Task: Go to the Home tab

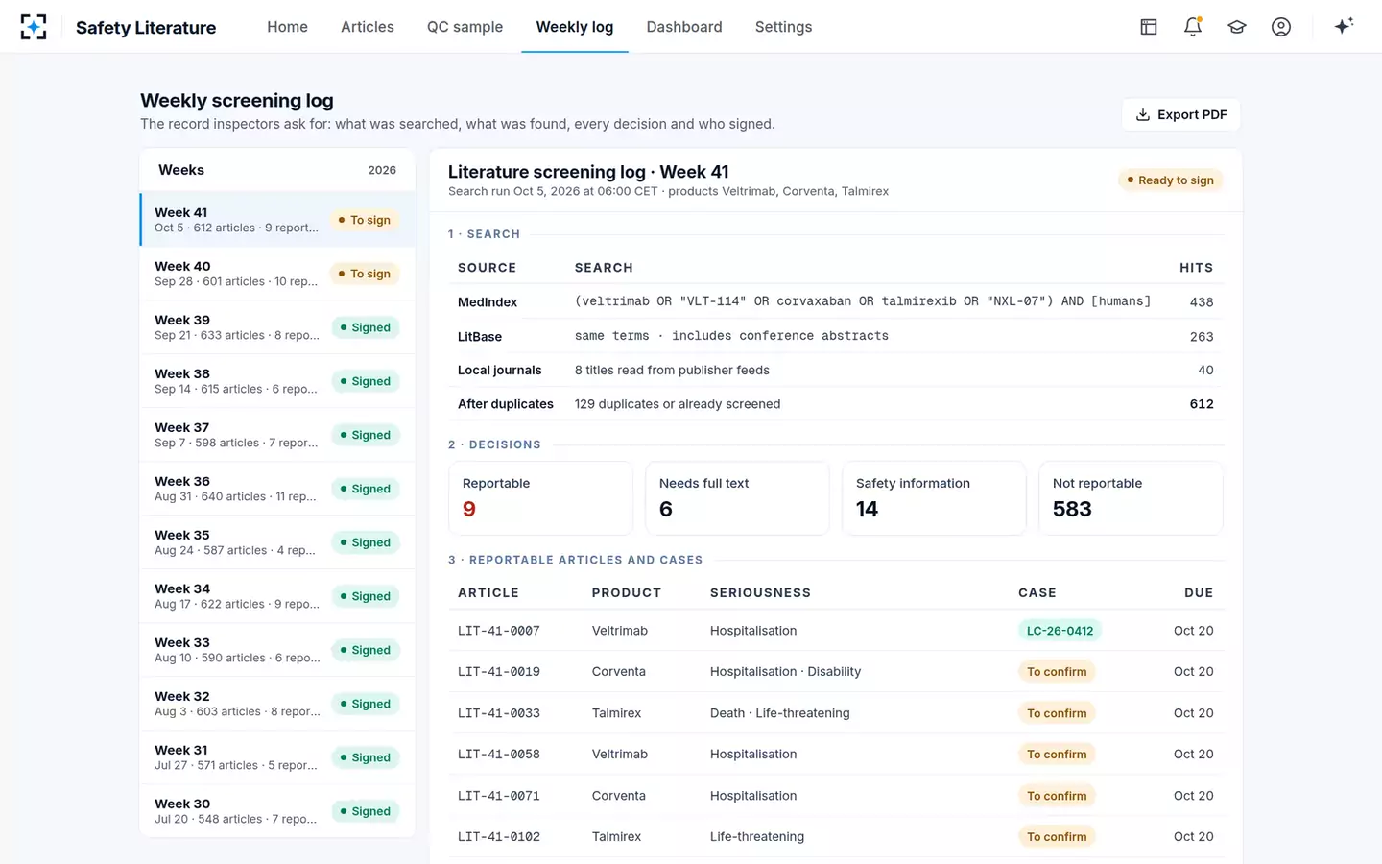Action: 287,27
